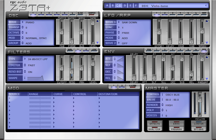
Task: Click the DEC envelope curve shape icon
Action: pyautogui.click(x=120, y=72)
